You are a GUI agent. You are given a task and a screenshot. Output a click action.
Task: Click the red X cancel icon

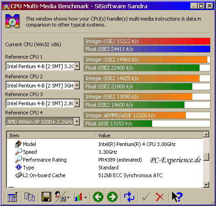(160, 197)
